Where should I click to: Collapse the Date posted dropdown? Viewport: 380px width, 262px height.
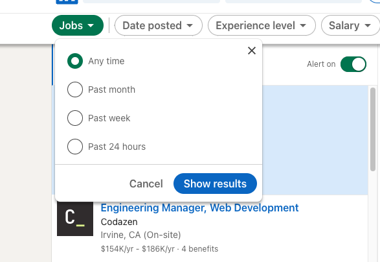tap(159, 25)
